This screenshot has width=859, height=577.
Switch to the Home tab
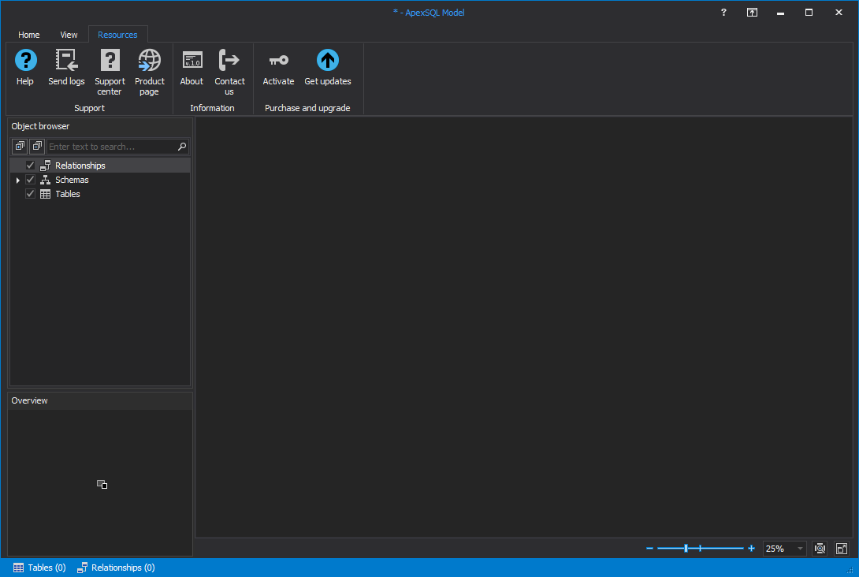29,35
